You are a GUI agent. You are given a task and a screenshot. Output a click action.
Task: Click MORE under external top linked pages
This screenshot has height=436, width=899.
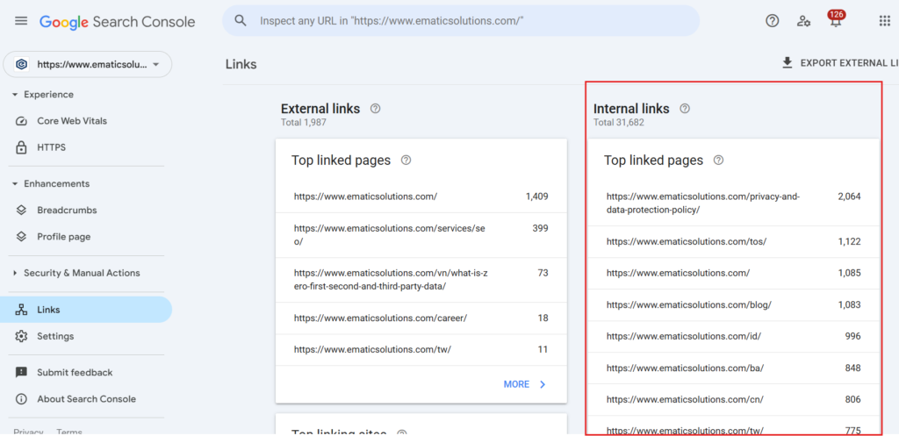point(525,384)
